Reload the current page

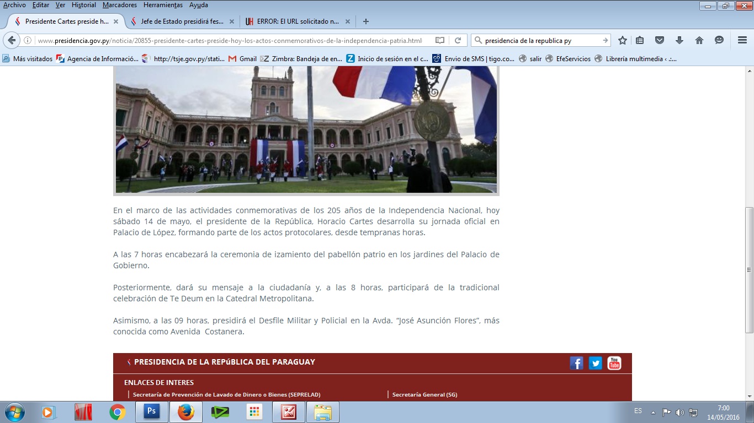458,40
